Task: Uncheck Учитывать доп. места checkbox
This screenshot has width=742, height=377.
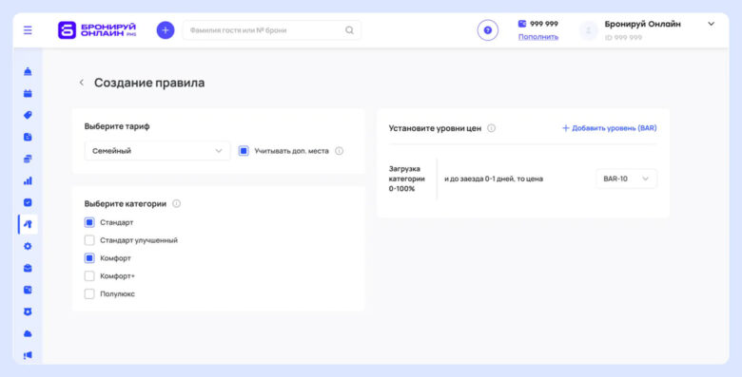Action: (244, 151)
